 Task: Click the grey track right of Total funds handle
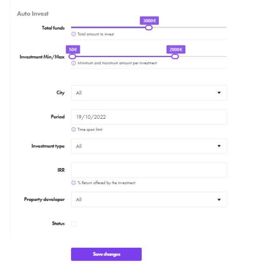tap(190, 27)
